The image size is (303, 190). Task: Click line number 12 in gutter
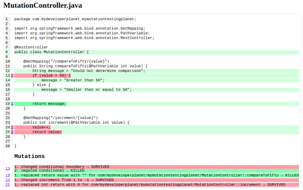tap(7, 71)
